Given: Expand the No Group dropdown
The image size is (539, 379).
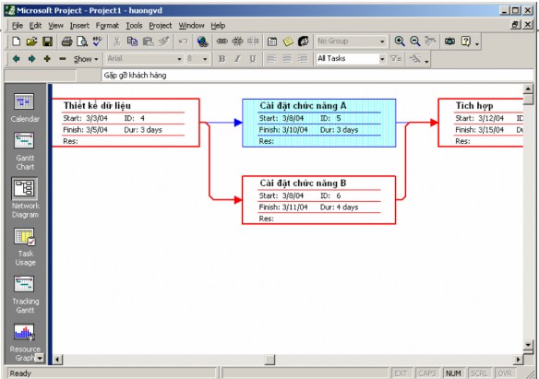Looking at the screenshot, I should (382, 41).
